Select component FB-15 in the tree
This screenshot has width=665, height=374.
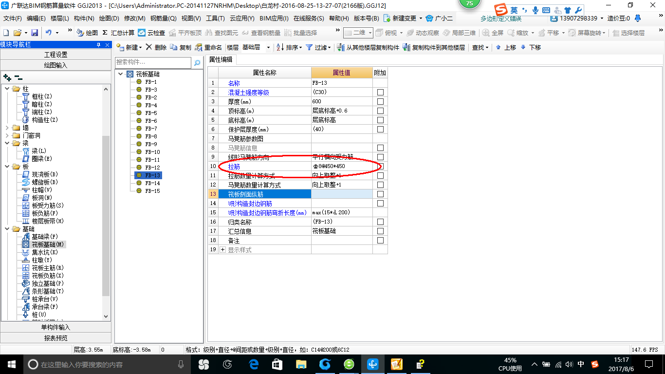pos(152,191)
